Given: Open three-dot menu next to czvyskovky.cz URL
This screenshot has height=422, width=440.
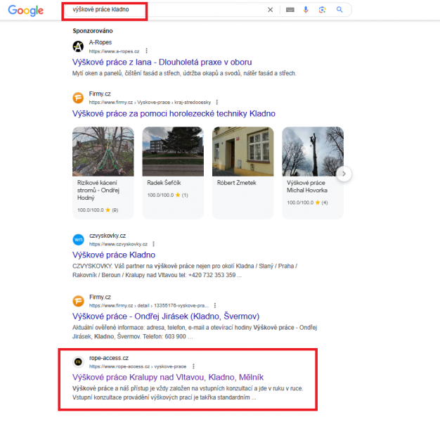Looking at the screenshot, I should [153, 244].
